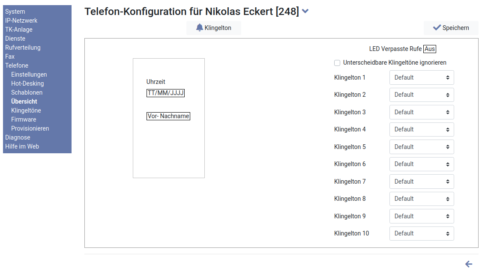This screenshot has width=488, height=271.
Task: Select the Vor- Nachname display field
Action: [x=168, y=116]
